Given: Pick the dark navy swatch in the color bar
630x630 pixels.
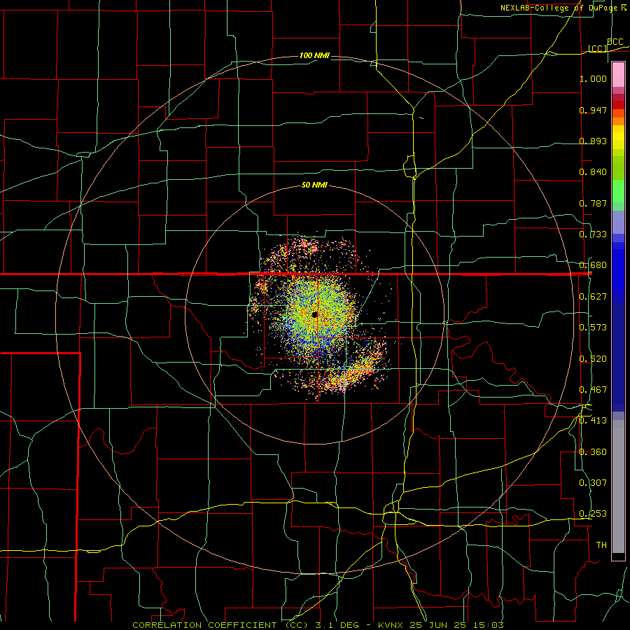Looking at the screenshot, I should tap(618, 353).
